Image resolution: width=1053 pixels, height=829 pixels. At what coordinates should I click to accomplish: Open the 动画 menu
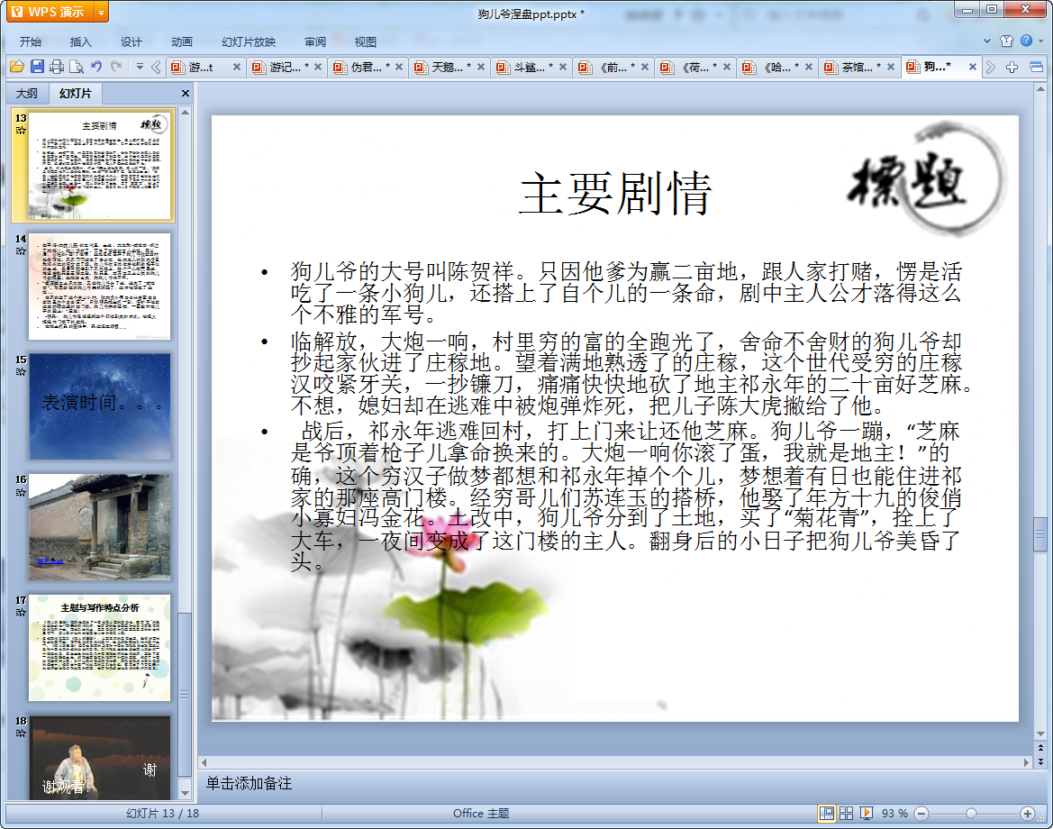tap(181, 41)
